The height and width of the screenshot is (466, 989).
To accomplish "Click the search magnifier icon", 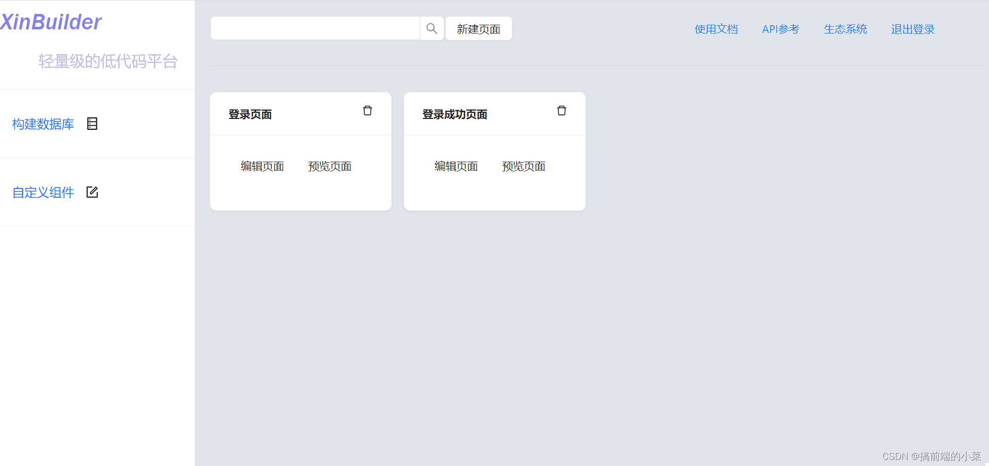I will [x=432, y=28].
